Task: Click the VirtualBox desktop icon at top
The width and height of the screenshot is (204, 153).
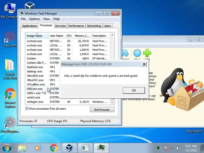Action: (30, 5)
